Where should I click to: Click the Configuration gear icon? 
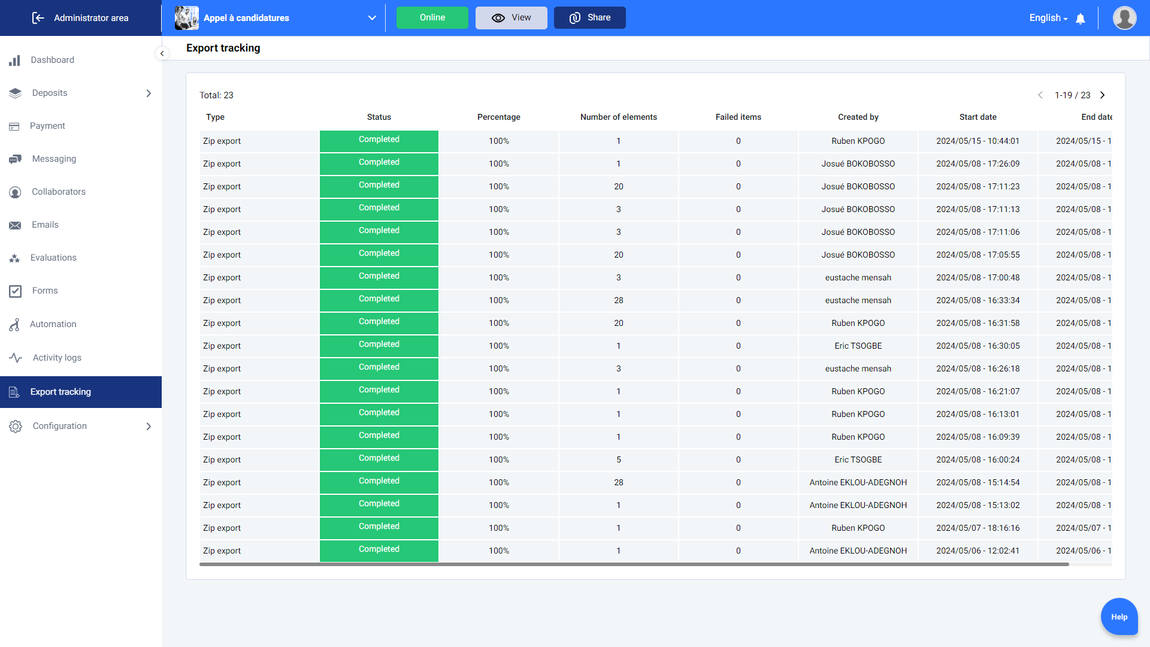16,427
